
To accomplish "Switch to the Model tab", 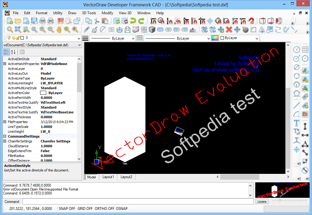I will 91,177.
